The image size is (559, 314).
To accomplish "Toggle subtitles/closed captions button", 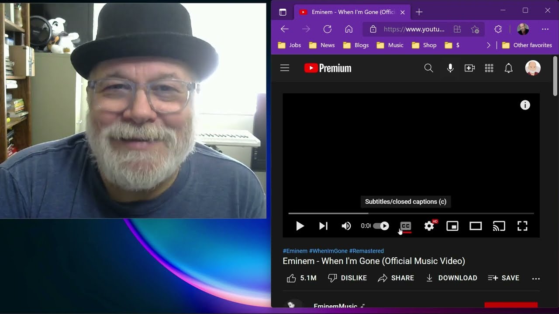I will [x=406, y=226].
